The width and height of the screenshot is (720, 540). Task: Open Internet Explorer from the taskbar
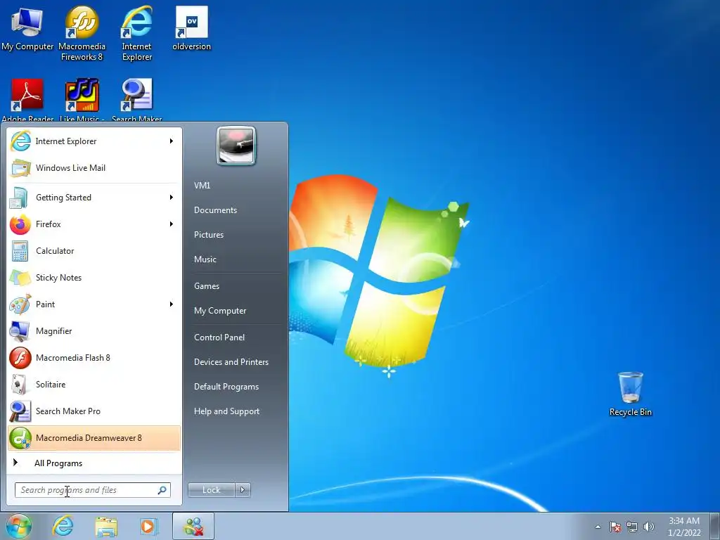(63, 526)
